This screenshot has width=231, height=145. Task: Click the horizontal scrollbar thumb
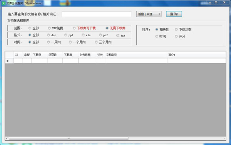[x=69, y=138]
